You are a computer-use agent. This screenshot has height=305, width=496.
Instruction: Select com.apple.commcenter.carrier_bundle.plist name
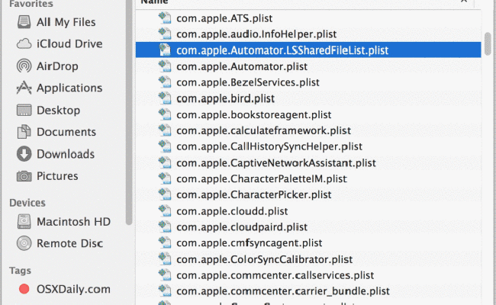click(x=283, y=291)
